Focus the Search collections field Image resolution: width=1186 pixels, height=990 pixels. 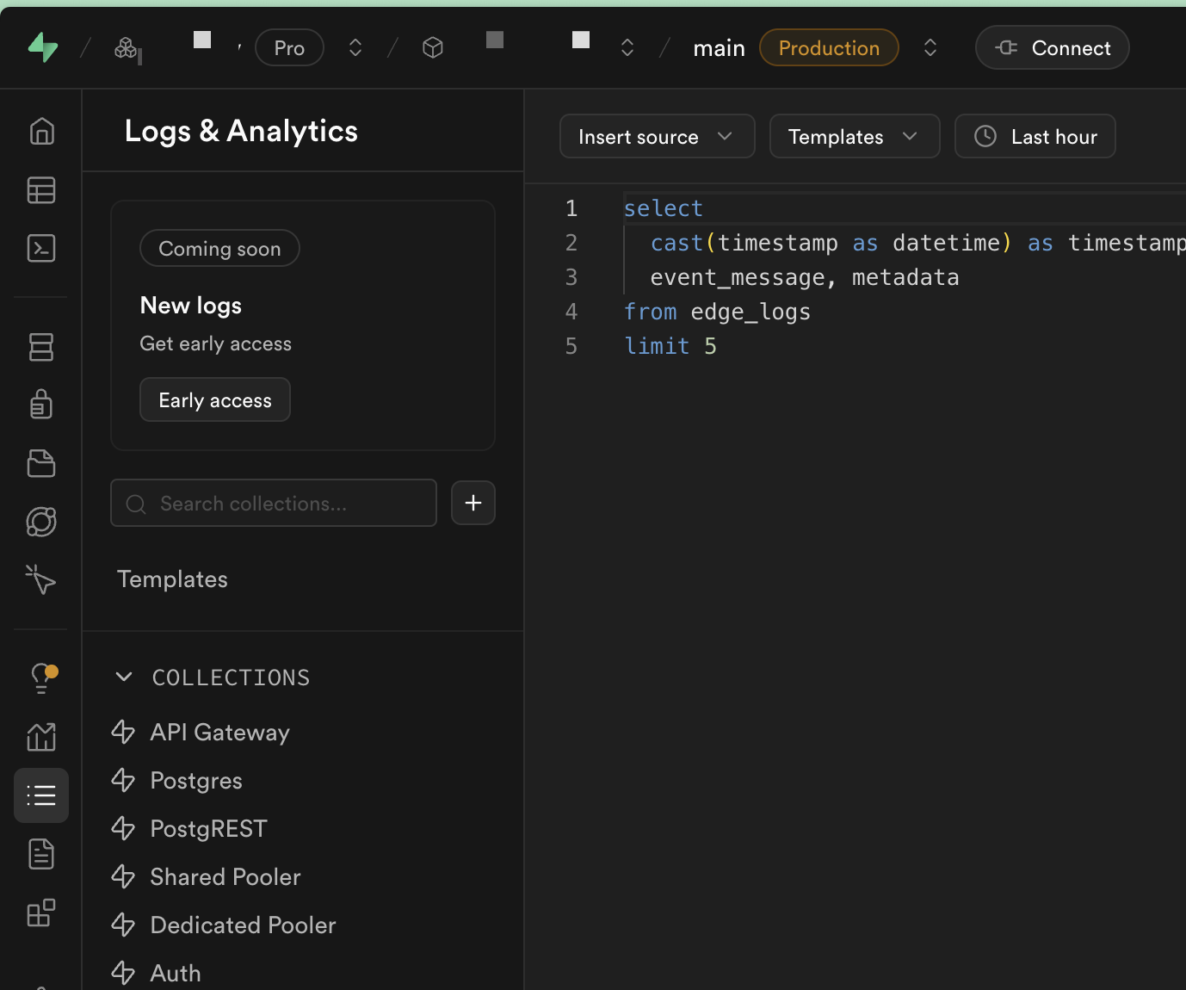274,504
